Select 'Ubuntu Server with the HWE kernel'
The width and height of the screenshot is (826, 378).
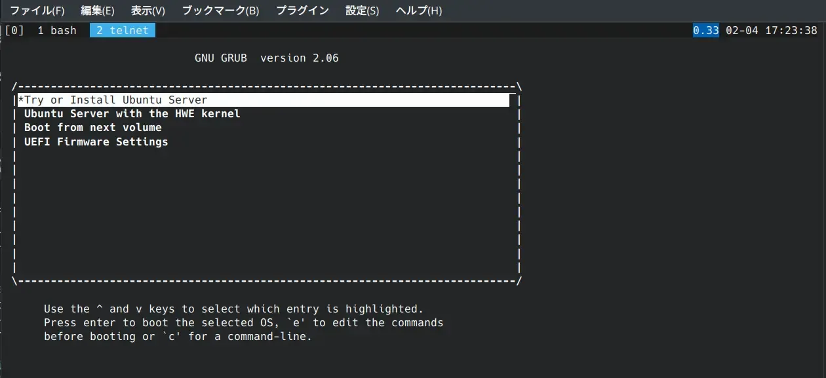point(131,113)
